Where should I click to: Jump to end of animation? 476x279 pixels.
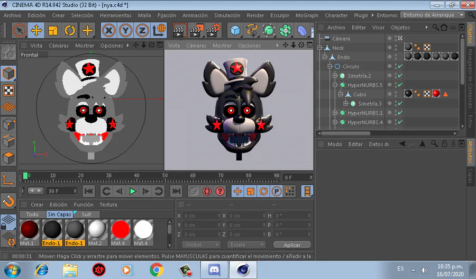click(176, 191)
